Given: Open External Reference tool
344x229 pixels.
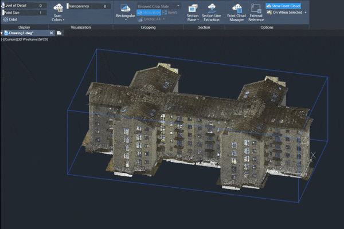Looking at the screenshot, I should click(x=256, y=13).
